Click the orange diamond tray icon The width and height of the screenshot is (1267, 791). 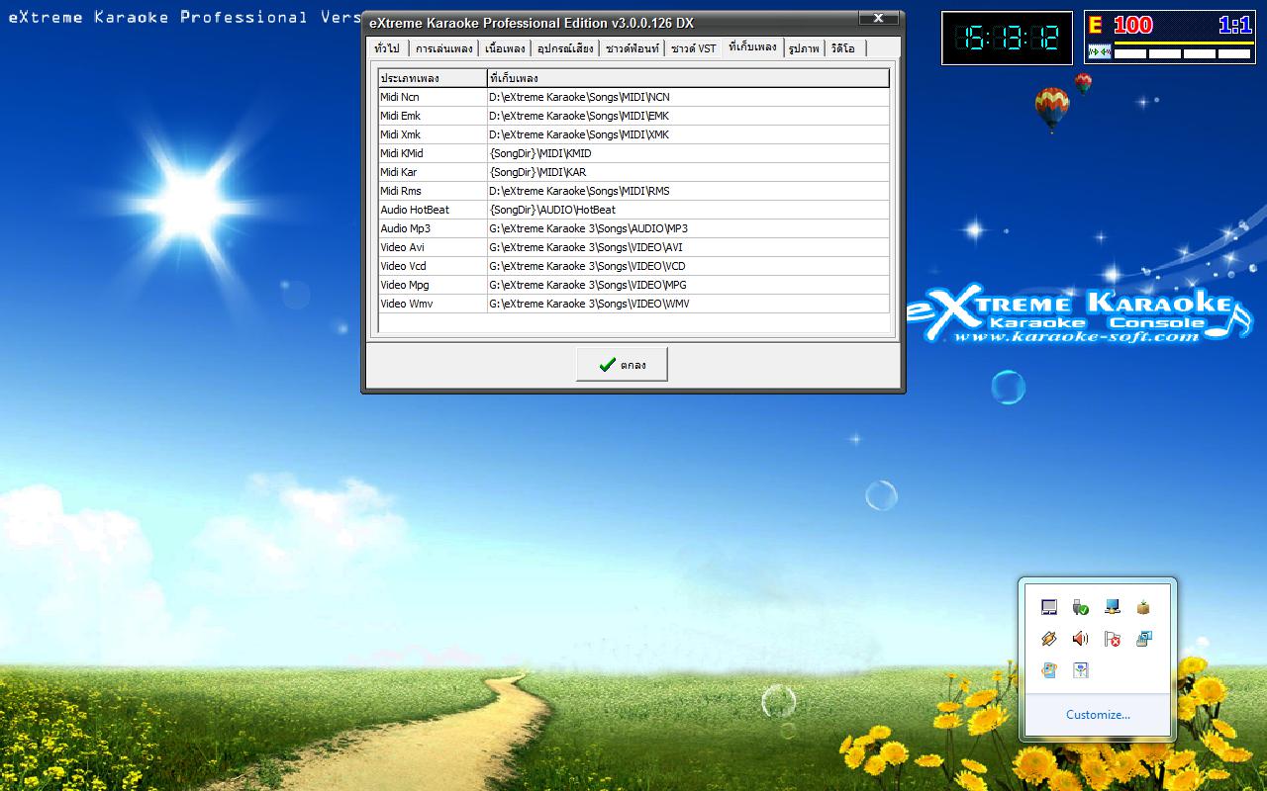(x=1049, y=639)
